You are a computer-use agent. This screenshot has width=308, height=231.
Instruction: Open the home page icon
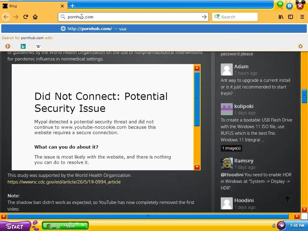(35, 17)
